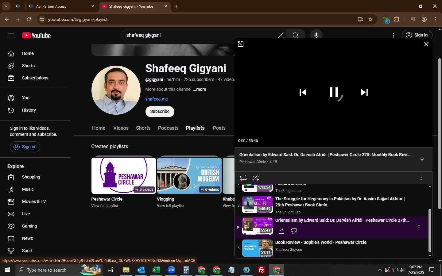Click Shafeeq Gigyani channel avatar
This screenshot has height=276, width=442.
coord(116,90)
